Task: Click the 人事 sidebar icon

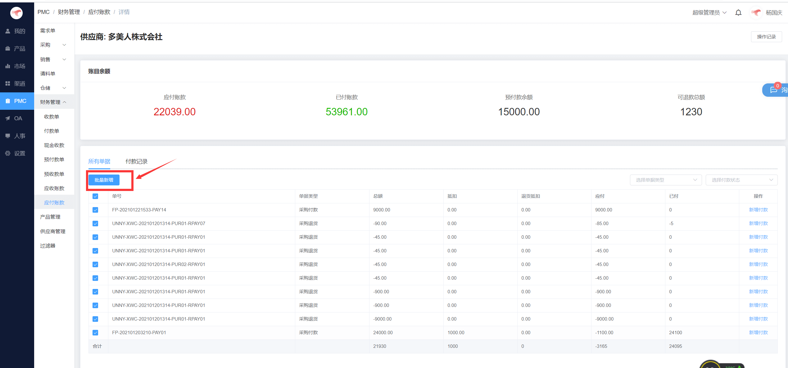Action: point(8,136)
